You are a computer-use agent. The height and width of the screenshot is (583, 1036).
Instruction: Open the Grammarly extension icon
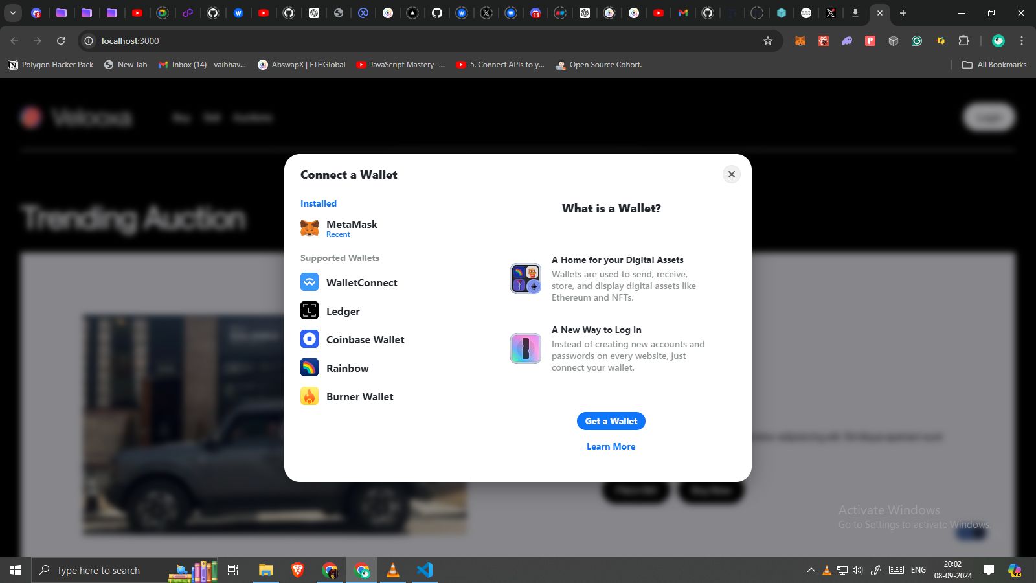click(917, 41)
